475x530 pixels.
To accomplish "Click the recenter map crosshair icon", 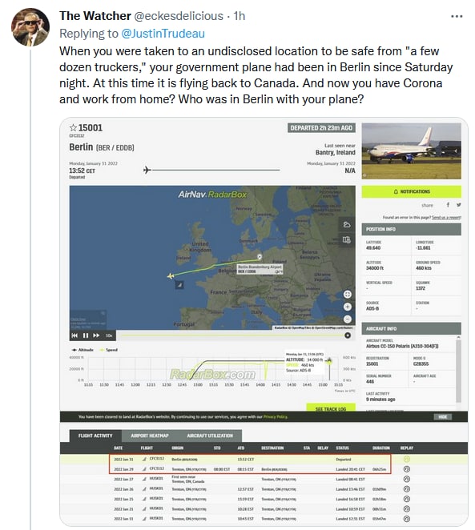I will pyautogui.click(x=347, y=295).
